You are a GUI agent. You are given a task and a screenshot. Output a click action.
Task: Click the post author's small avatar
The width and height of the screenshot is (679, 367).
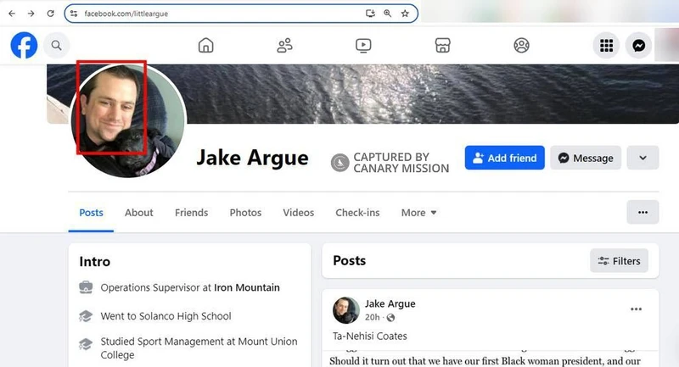tap(346, 310)
